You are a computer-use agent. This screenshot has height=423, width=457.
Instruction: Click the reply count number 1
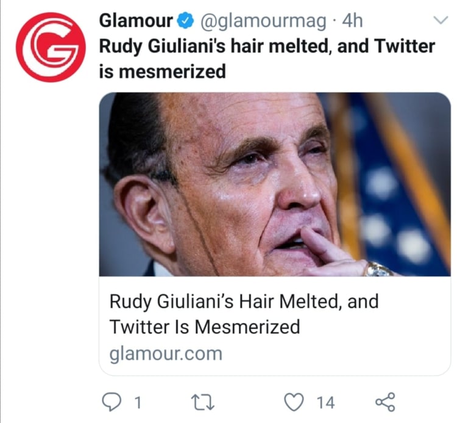(138, 403)
